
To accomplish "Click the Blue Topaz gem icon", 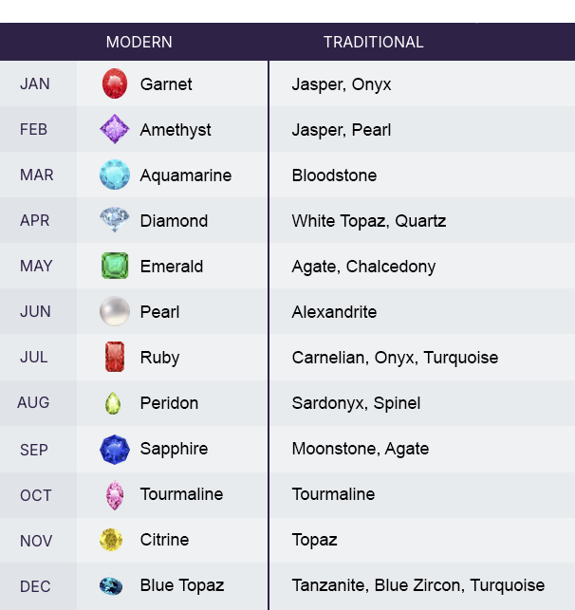I will (x=112, y=585).
